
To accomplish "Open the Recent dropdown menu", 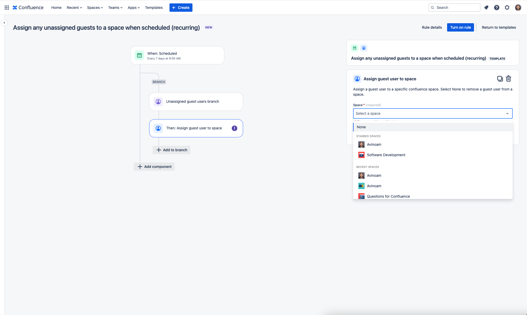I will [x=74, y=8].
